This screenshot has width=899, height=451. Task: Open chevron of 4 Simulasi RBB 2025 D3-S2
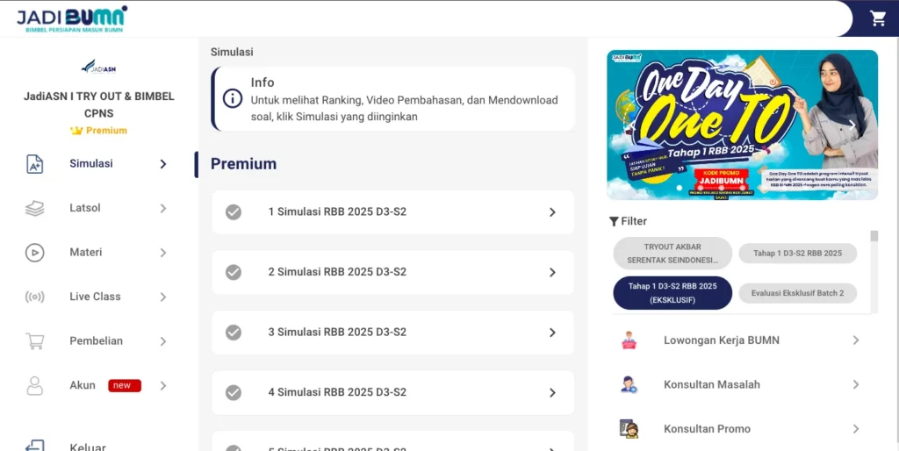pos(553,392)
